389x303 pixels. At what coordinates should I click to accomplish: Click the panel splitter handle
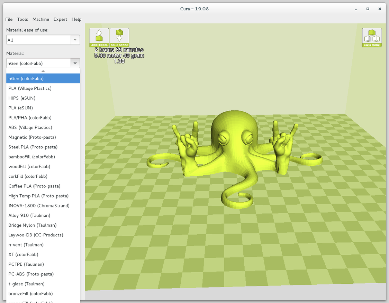pyautogui.click(x=84, y=162)
